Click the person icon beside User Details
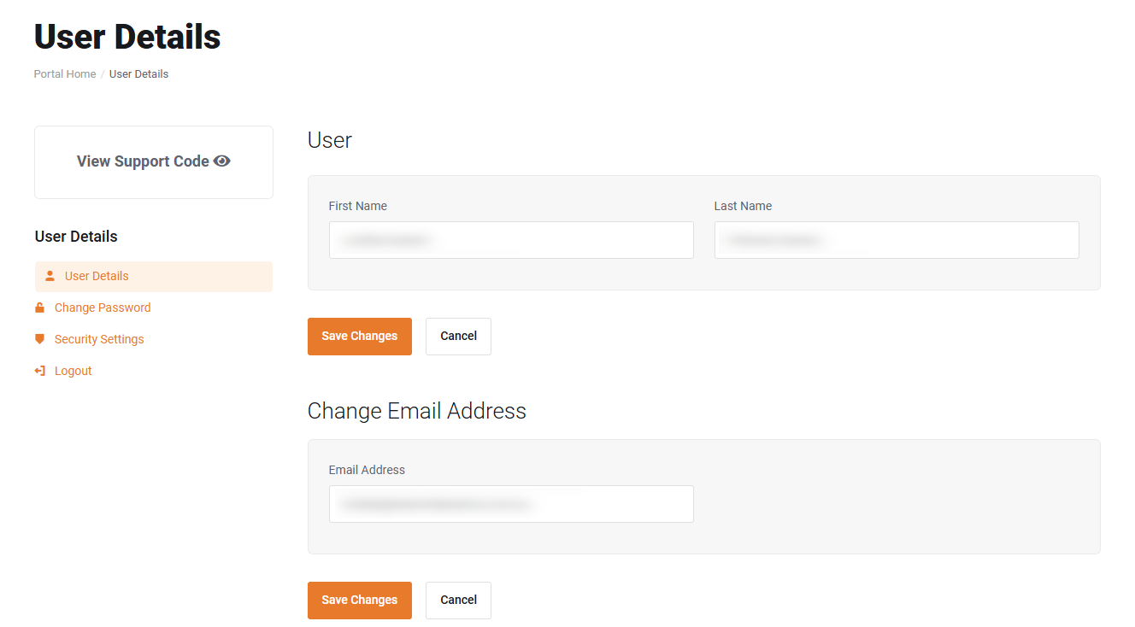Image resolution: width=1135 pixels, height=627 pixels. pyautogui.click(x=50, y=276)
